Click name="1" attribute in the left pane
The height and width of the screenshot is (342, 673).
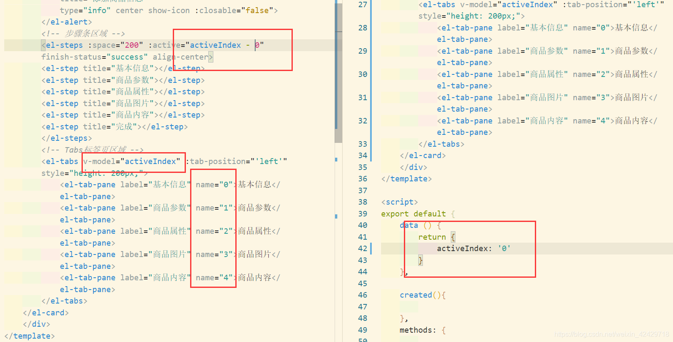[215, 208]
